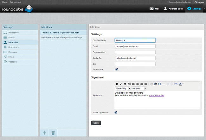This screenshot has height=140, width=206.
Task: Open text color dropdown arrow
Action: (183, 84)
